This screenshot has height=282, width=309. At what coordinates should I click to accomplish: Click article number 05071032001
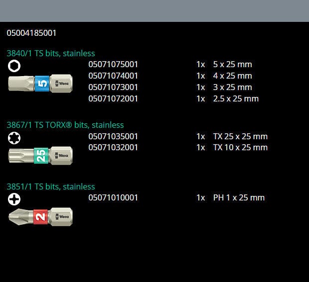(113, 147)
